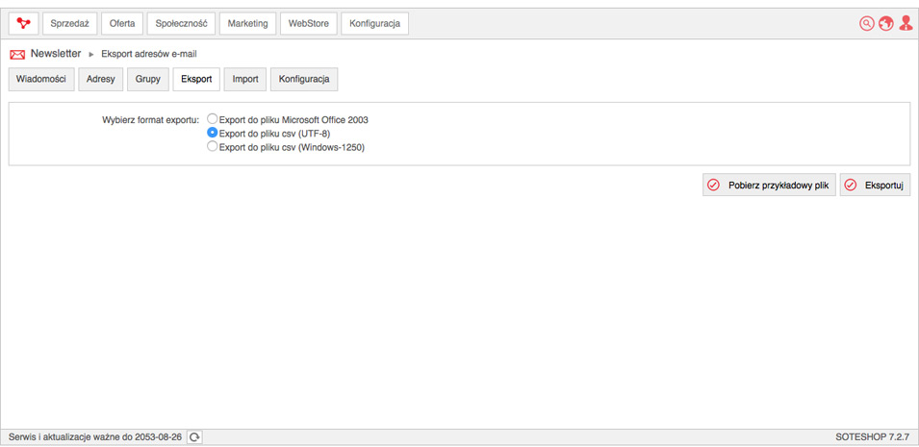Open the WebStore menu

point(308,23)
